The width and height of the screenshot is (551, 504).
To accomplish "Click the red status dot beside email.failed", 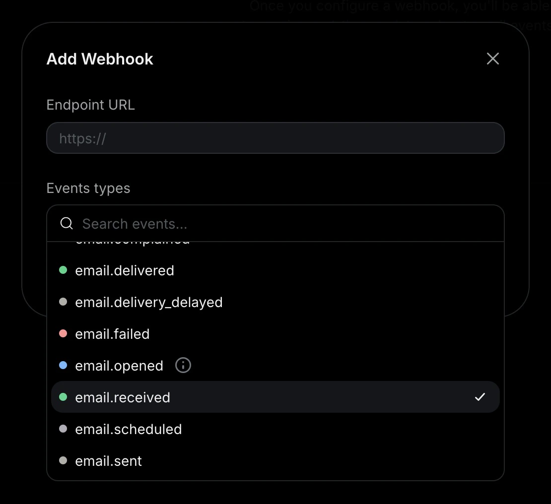I will 63,333.
